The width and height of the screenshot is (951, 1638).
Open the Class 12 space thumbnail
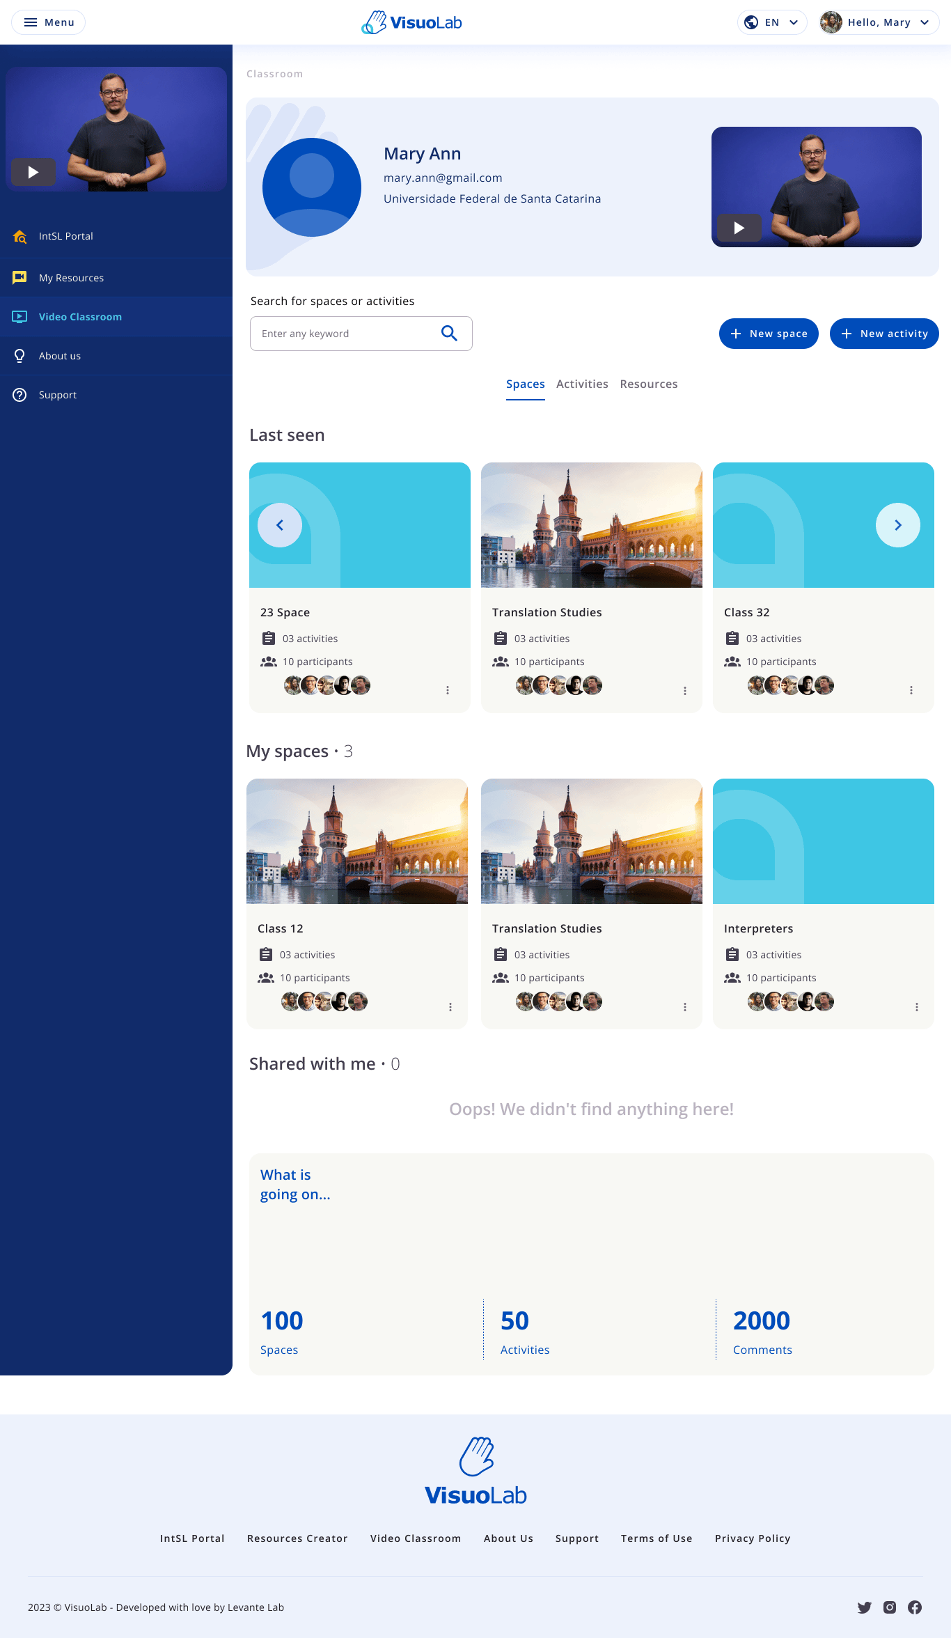click(357, 841)
